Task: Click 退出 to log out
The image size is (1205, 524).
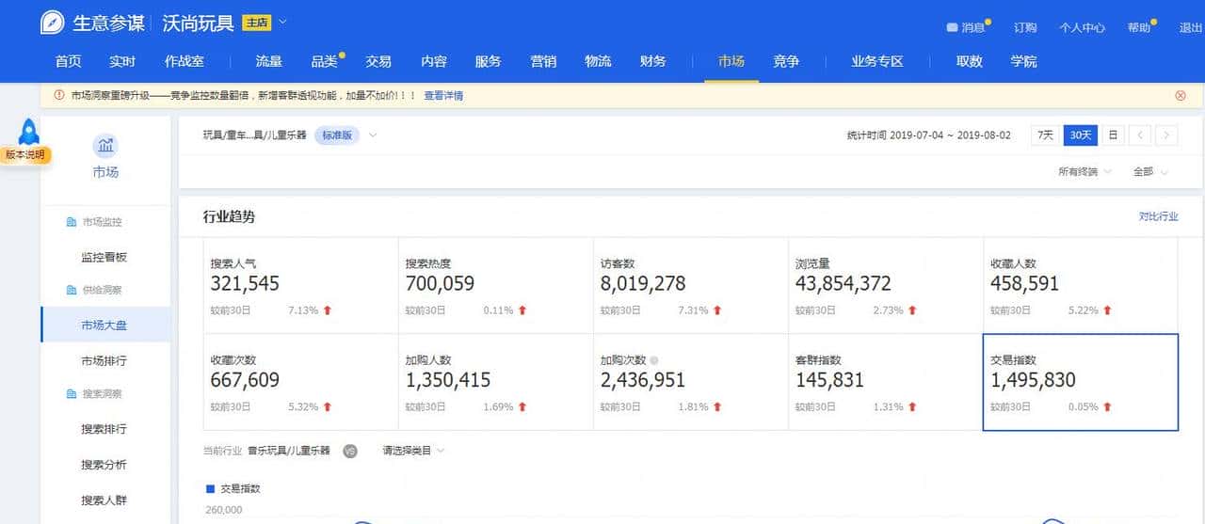Action: tap(1191, 28)
